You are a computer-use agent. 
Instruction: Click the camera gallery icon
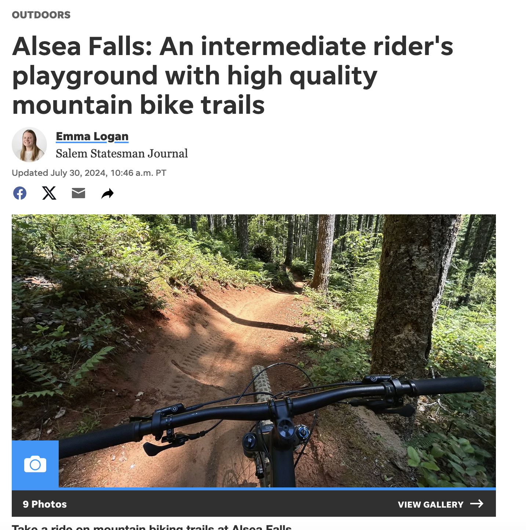[x=35, y=464]
